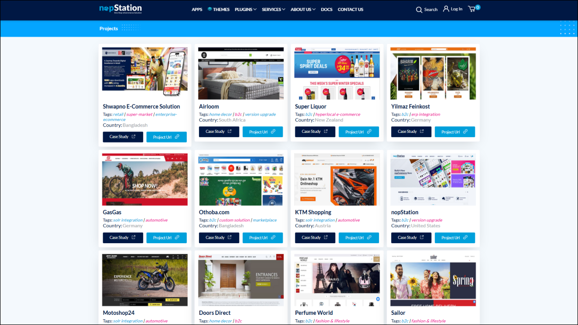Open the GasGas Shop Now thumbnail
Image resolution: width=578 pixels, height=325 pixels.
tap(145, 180)
